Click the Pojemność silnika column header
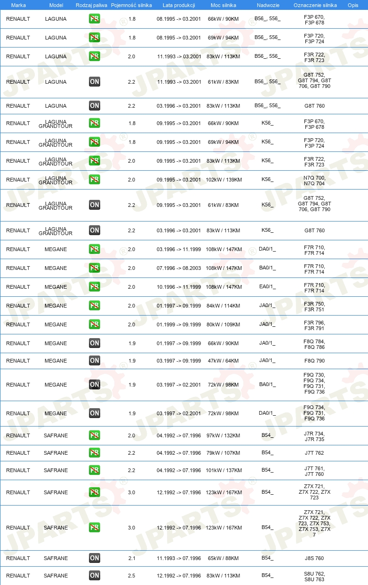Viewport: 368px width, 585px height. 131,5
